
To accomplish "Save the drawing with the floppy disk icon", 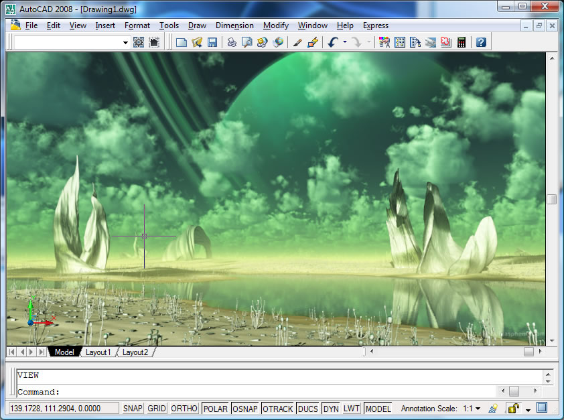I will coord(212,42).
